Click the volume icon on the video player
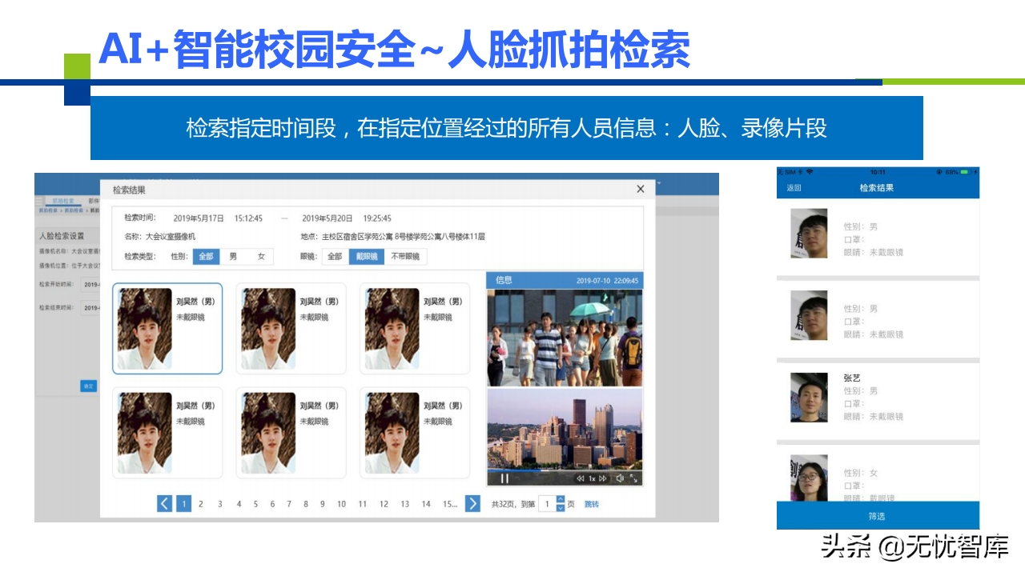 [620, 478]
